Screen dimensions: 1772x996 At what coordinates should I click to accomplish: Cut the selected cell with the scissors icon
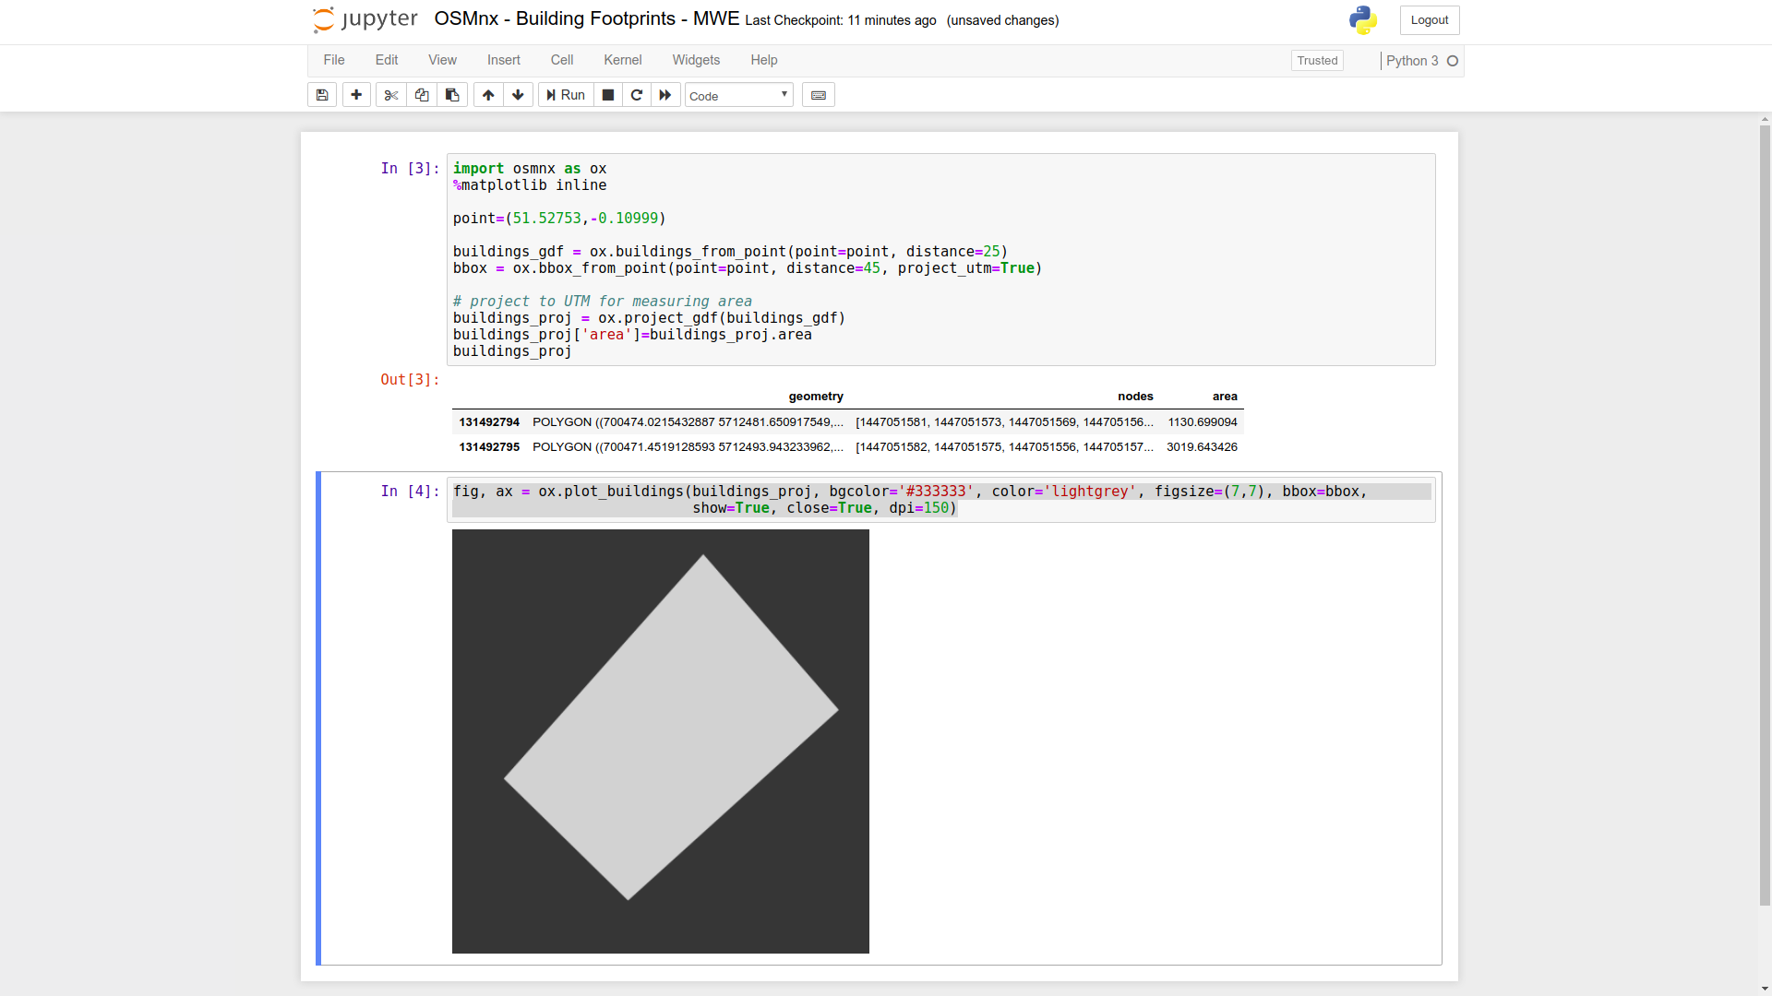(390, 95)
